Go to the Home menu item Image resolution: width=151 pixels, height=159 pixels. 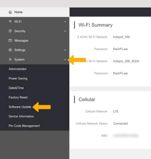pyautogui.click(x=35, y=12)
